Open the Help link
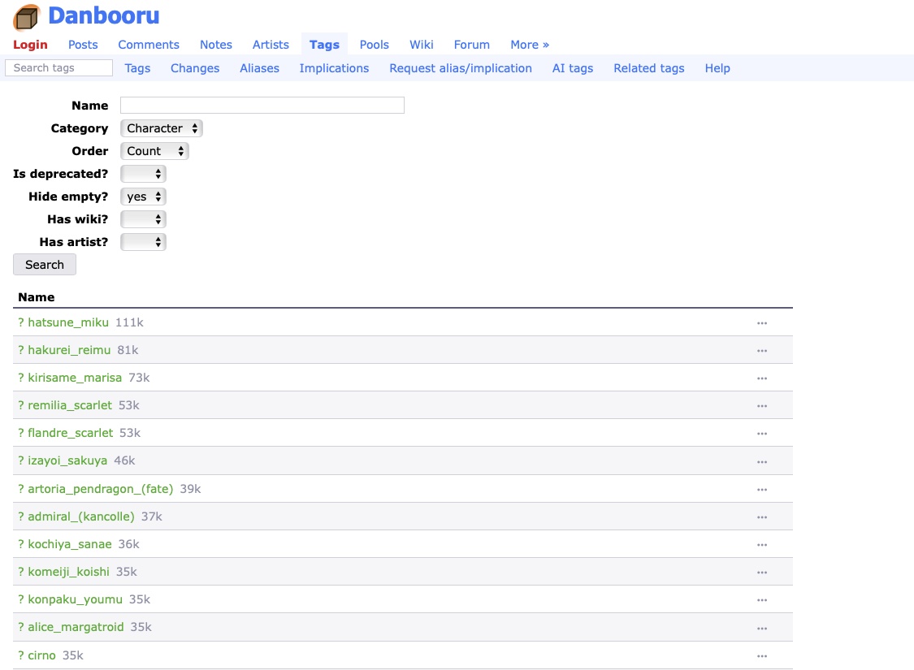 click(x=717, y=68)
